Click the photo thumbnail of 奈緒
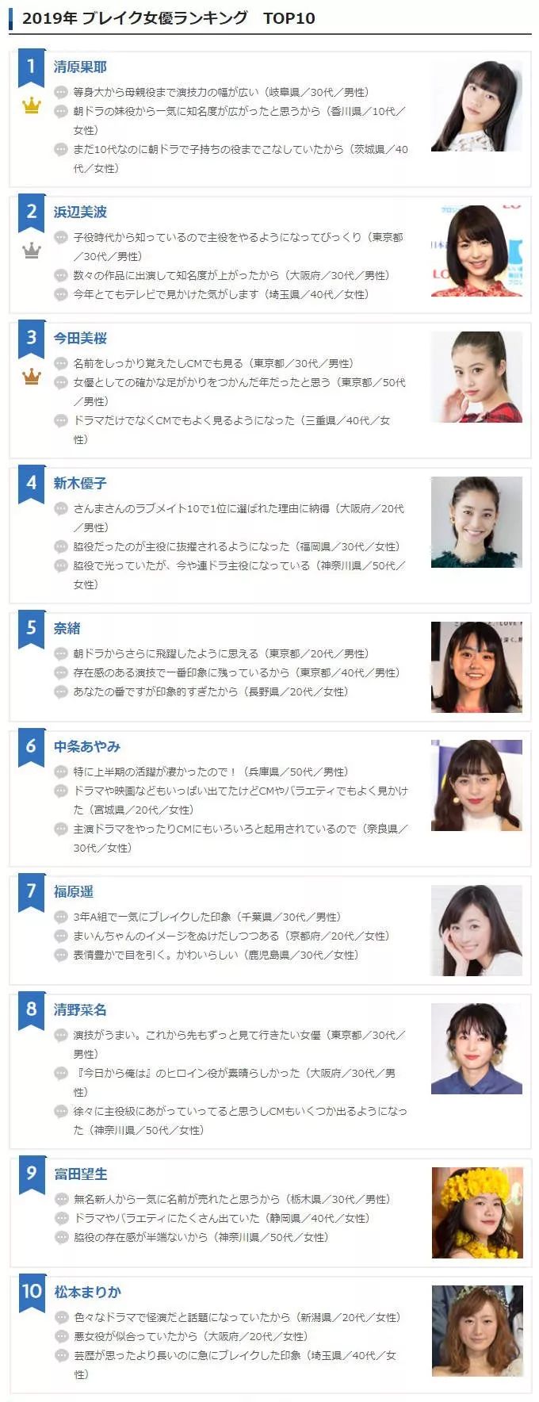Image resolution: width=539 pixels, height=1402 pixels. tap(476, 667)
